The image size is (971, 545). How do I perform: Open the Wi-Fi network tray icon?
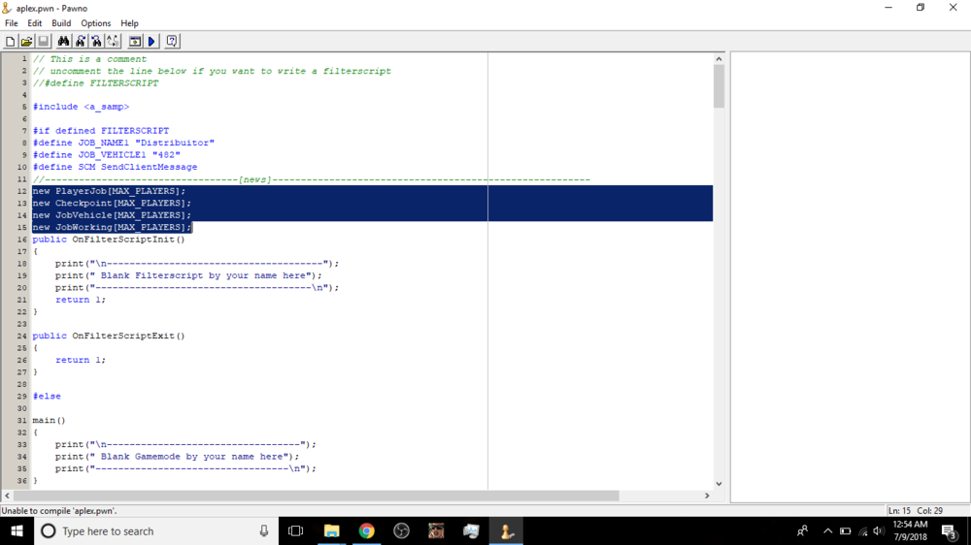[862, 530]
